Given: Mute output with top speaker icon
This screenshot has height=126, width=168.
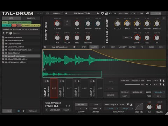Looking at the screenshot, I should click(147, 13).
